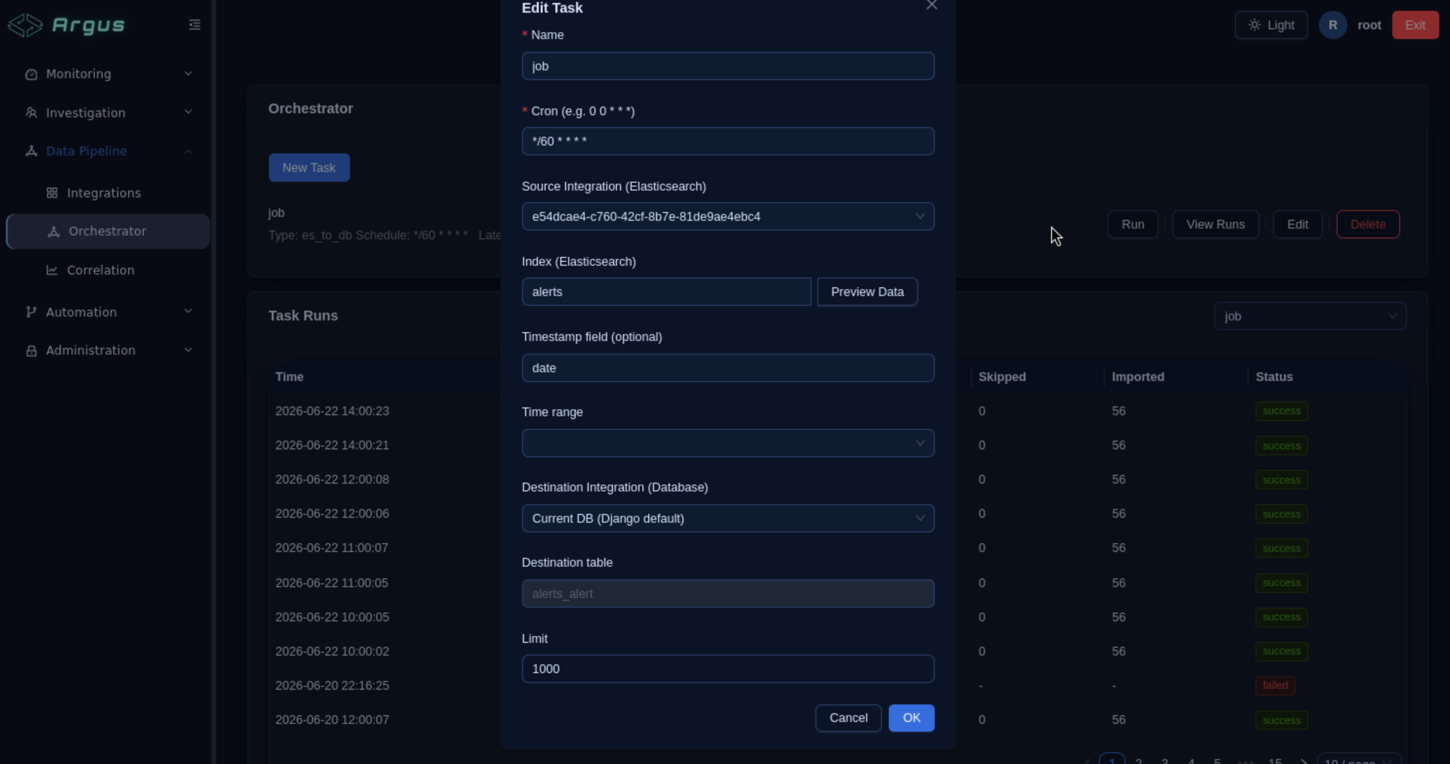Click the failed status tag

coord(1275,686)
